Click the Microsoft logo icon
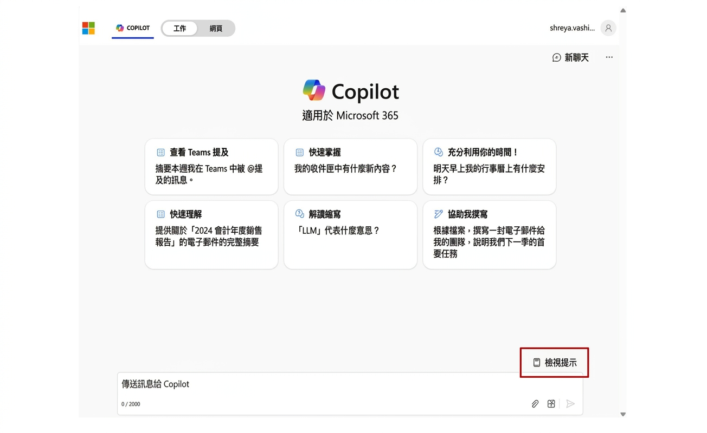The width and height of the screenshot is (707, 433). [x=88, y=28]
